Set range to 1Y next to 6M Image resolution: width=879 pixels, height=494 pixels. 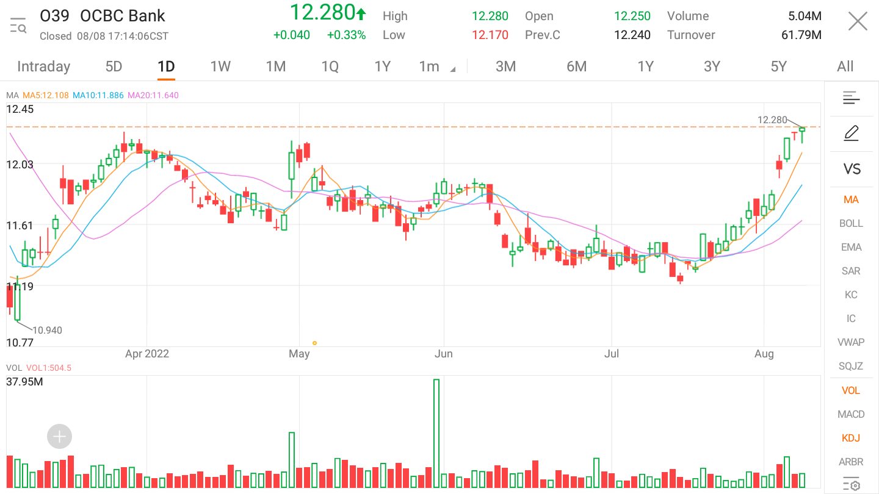pyautogui.click(x=645, y=66)
